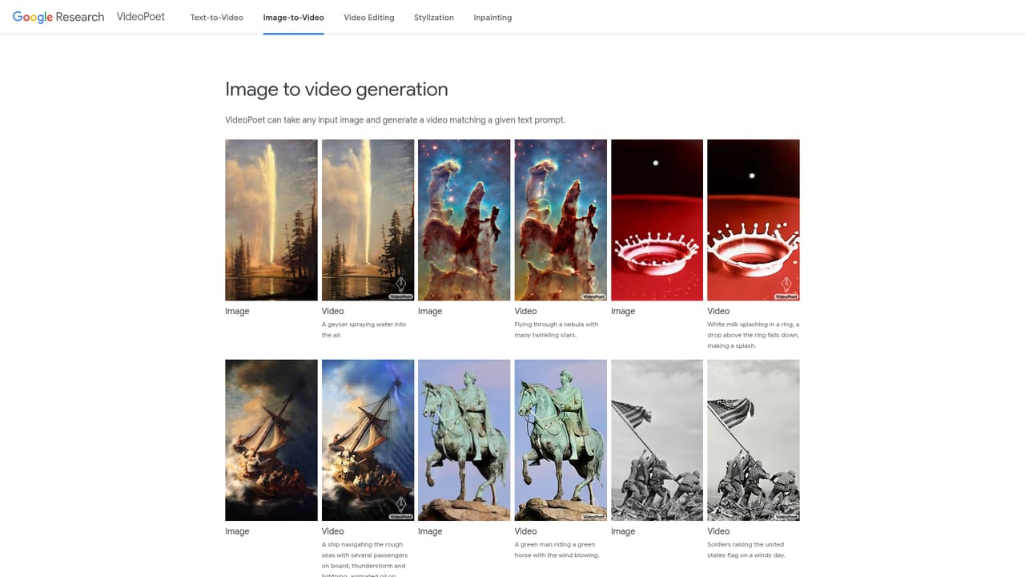
Task: Click the "VideoPoet can take any input image" description
Action: (396, 120)
